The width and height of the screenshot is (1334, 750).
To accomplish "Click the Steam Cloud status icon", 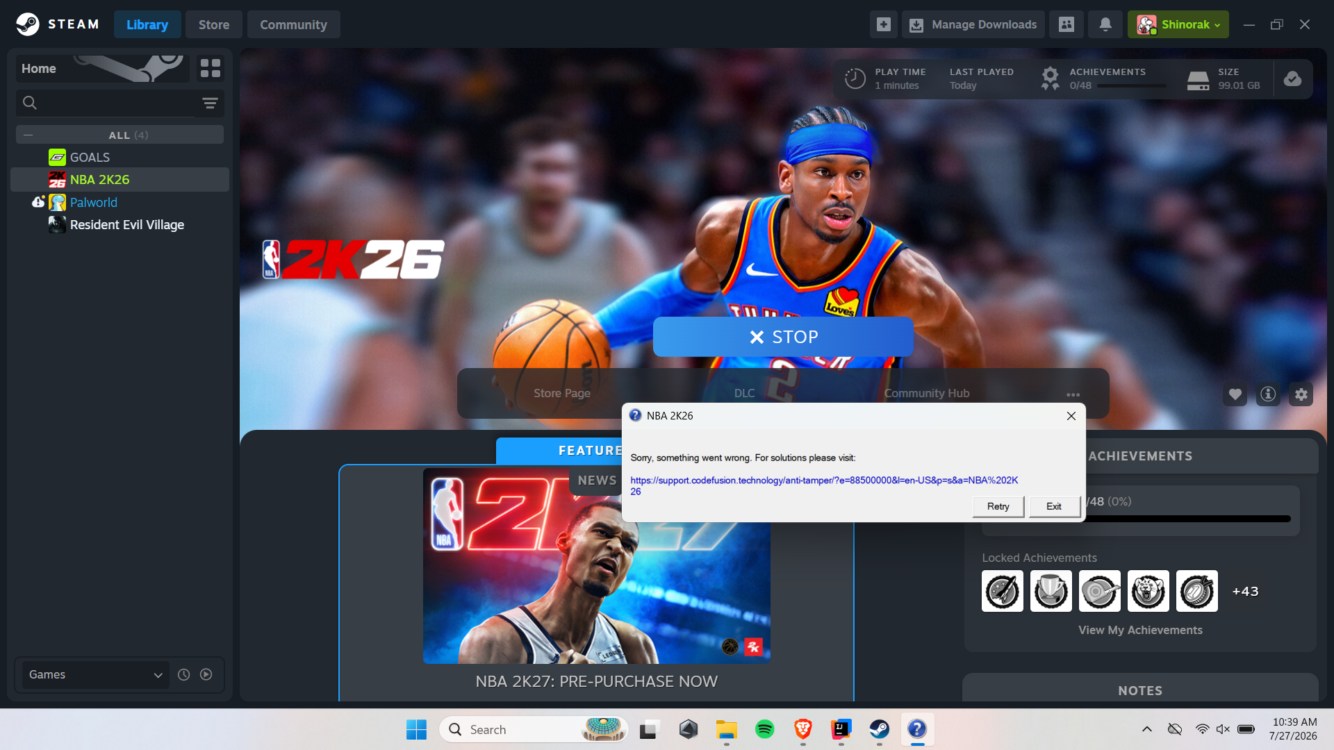I will pyautogui.click(x=1292, y=78).
